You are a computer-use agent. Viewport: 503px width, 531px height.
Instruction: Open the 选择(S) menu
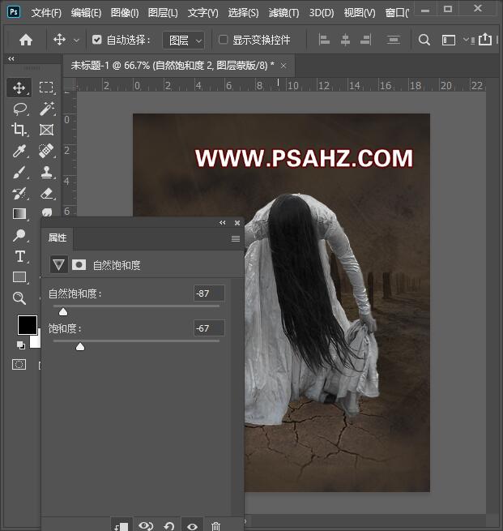coord(243,13)
